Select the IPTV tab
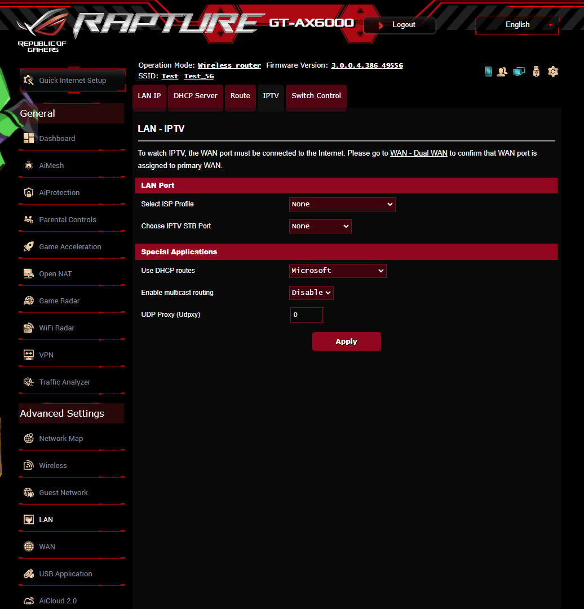 (271, 96)
